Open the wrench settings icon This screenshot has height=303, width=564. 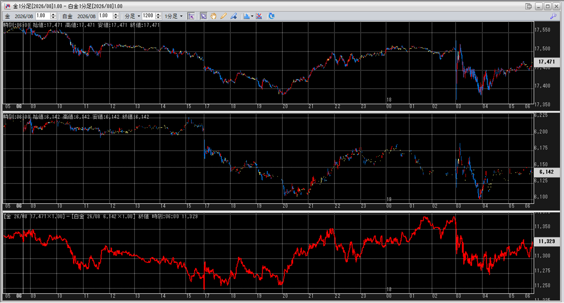(x=553, y=16)
